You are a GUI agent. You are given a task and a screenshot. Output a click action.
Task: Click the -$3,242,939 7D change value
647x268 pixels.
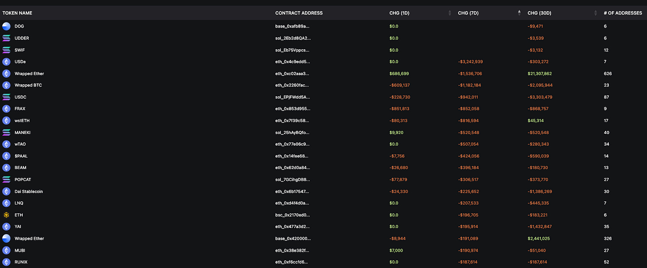471,62
